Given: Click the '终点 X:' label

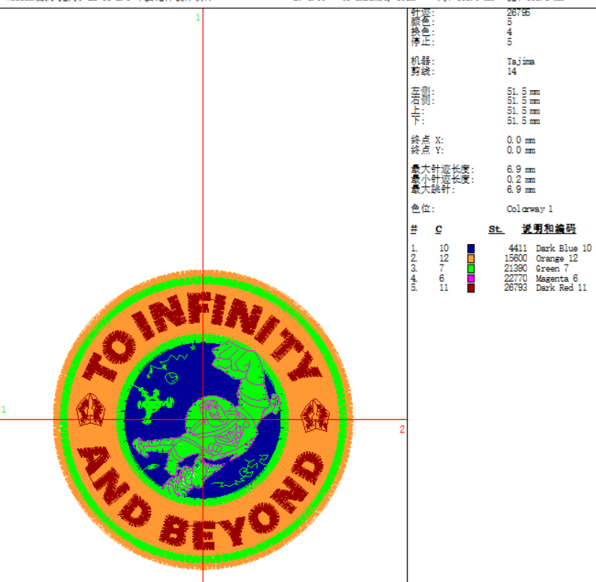Looking at the screenshot, I should click(x=427, y=140).
